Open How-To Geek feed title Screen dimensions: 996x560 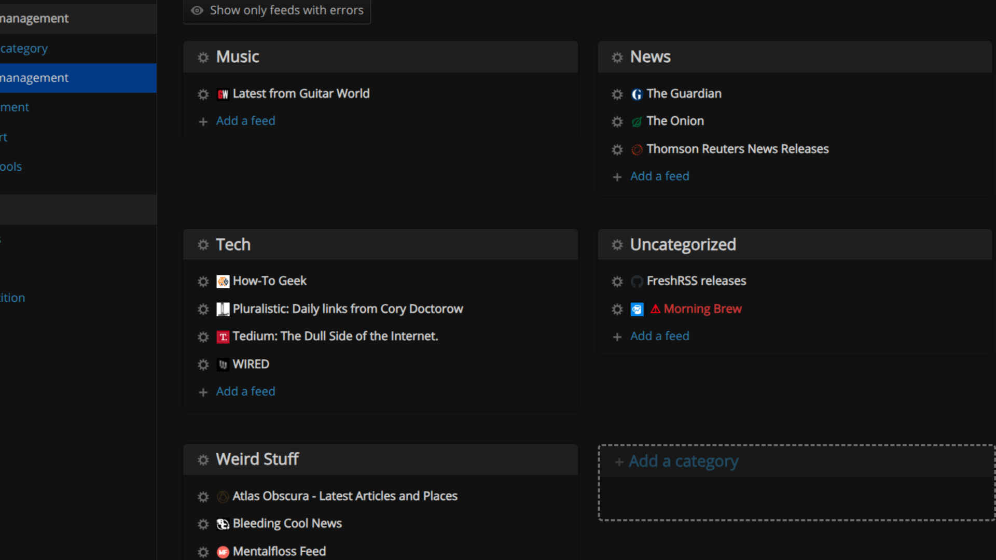[x=269, y=281]
